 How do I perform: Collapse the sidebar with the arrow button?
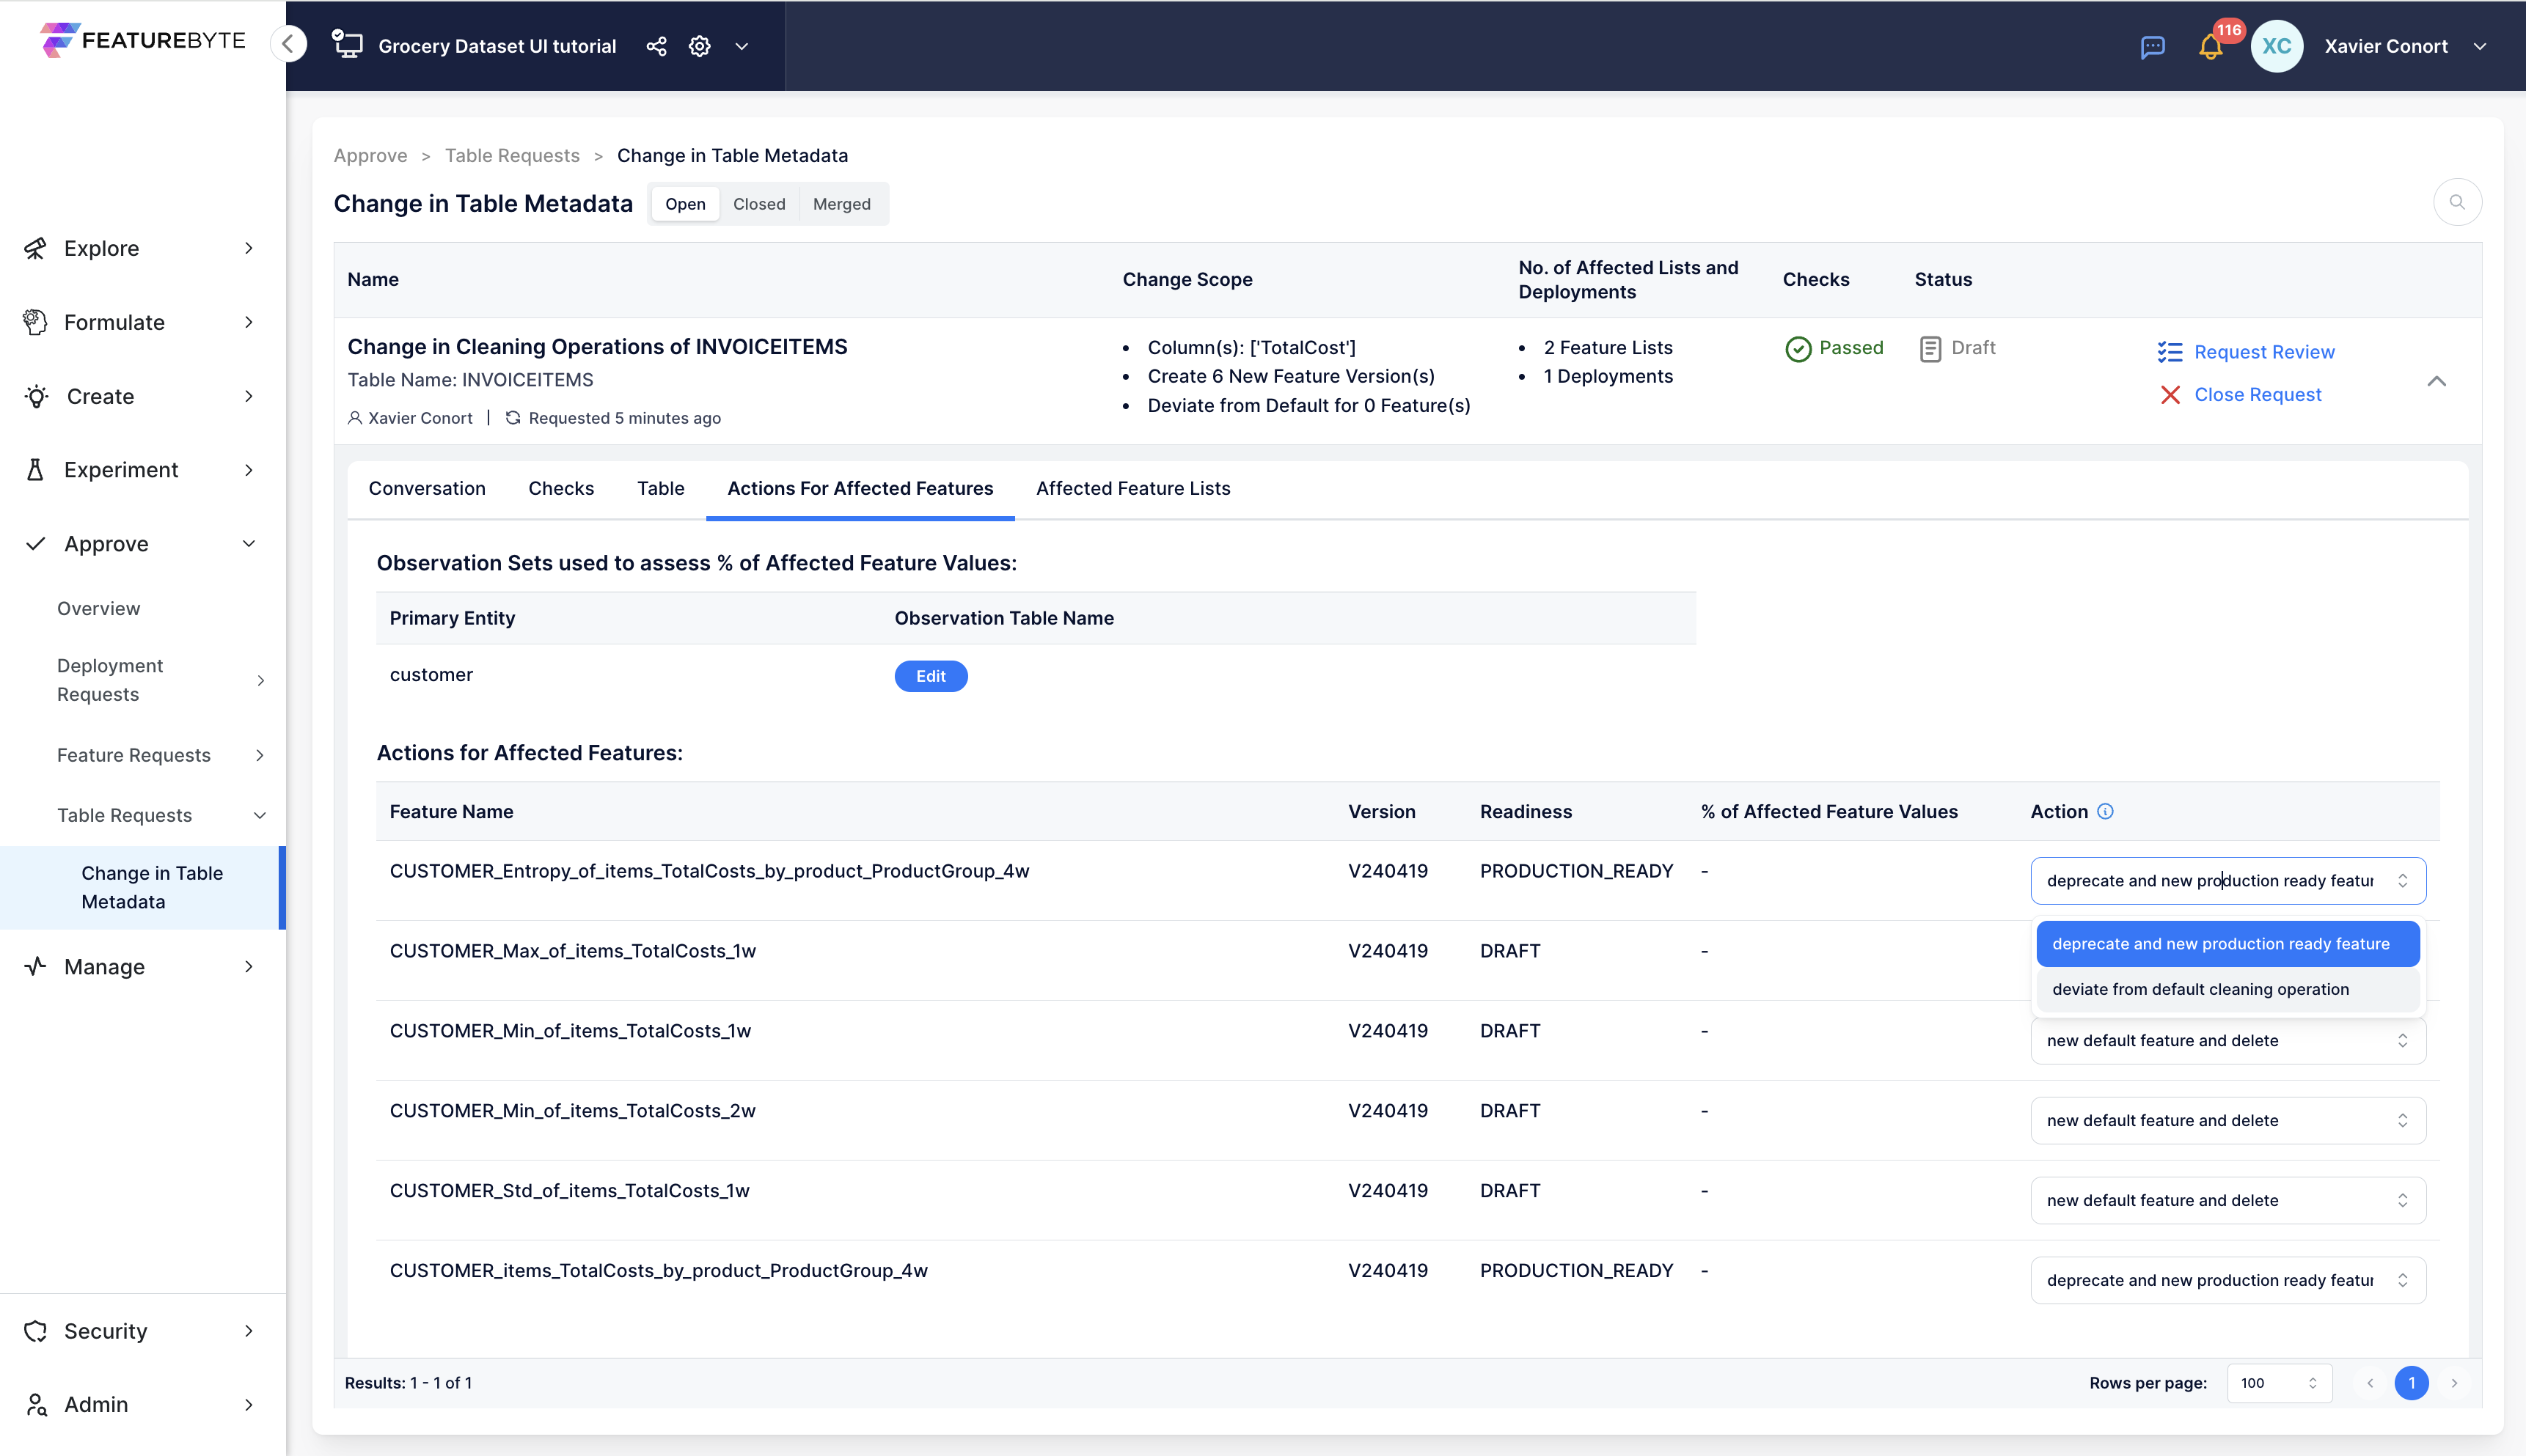[x=288, y=43]
